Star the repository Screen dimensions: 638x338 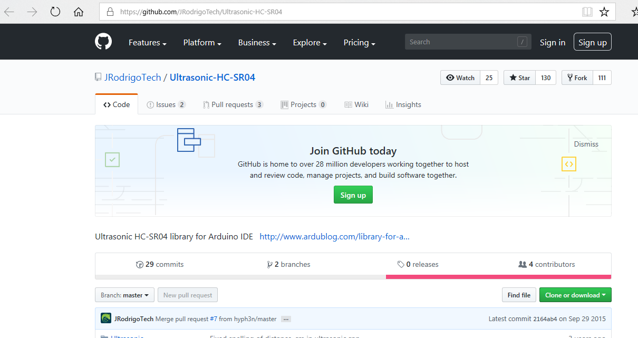(x=520, y=78)
